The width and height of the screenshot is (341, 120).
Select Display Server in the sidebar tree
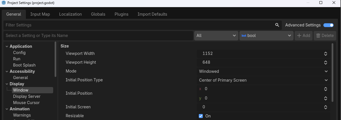27,96
